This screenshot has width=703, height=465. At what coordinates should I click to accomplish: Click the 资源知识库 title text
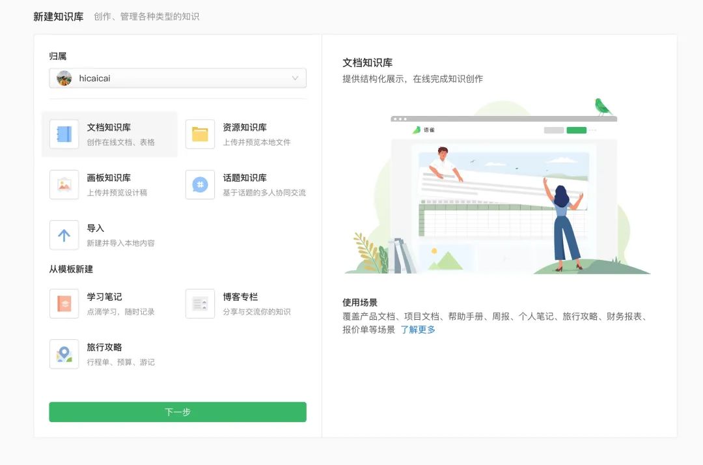pyautogui.click(x=245, y=128)
